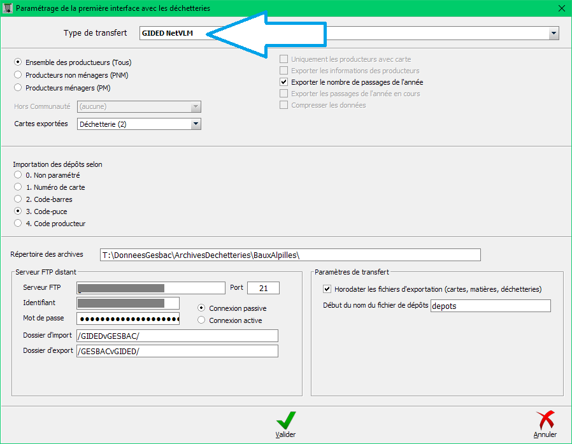Select Ensemble des producteurs (Tous)

pos(18,62)
